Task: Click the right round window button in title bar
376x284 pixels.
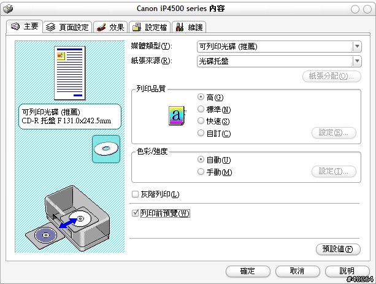Action: coord(367,9)
